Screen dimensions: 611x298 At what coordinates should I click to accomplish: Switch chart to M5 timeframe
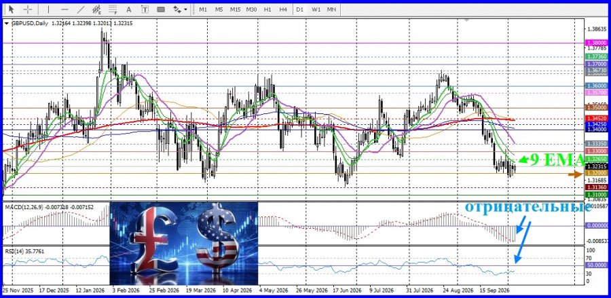(219, 9)
